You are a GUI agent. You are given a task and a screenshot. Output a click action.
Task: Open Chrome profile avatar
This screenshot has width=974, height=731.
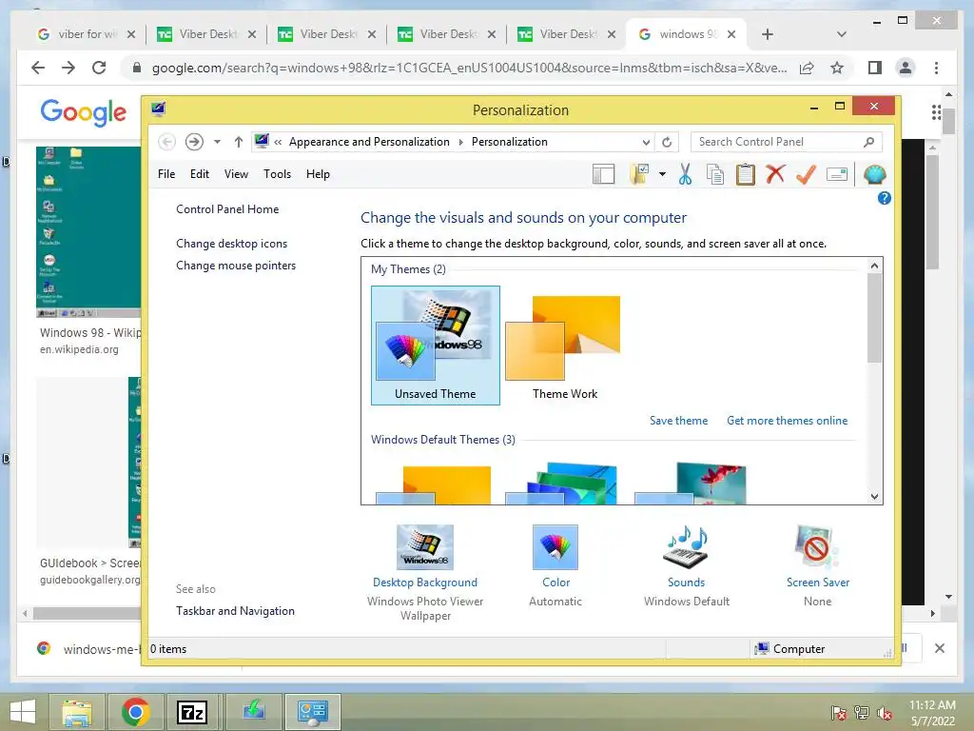point(906,68)
